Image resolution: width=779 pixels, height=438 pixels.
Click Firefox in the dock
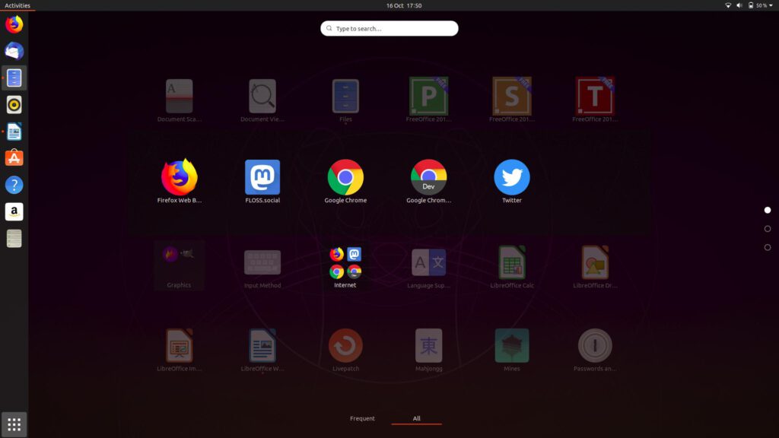point(14,24)
